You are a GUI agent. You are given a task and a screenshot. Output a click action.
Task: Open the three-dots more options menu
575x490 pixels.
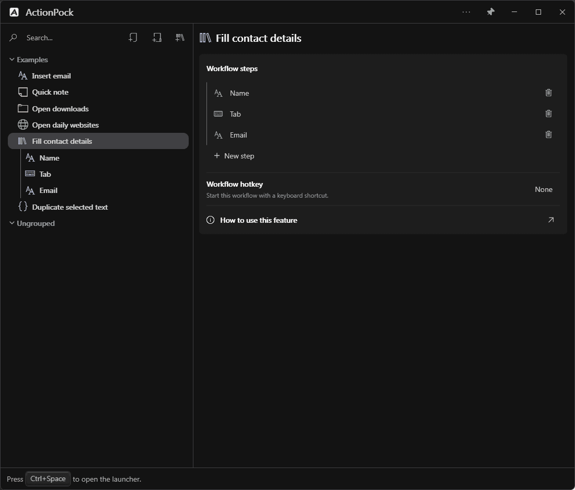(x=466, y=12)
